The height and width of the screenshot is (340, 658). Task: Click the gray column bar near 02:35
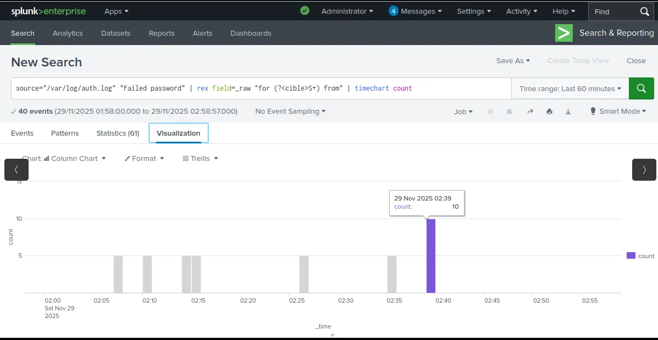tap(392, 274)
